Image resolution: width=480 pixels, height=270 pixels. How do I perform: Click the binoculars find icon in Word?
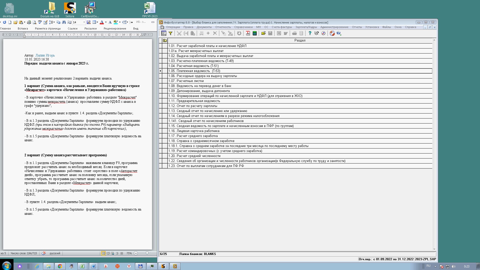tap(64, 22)
